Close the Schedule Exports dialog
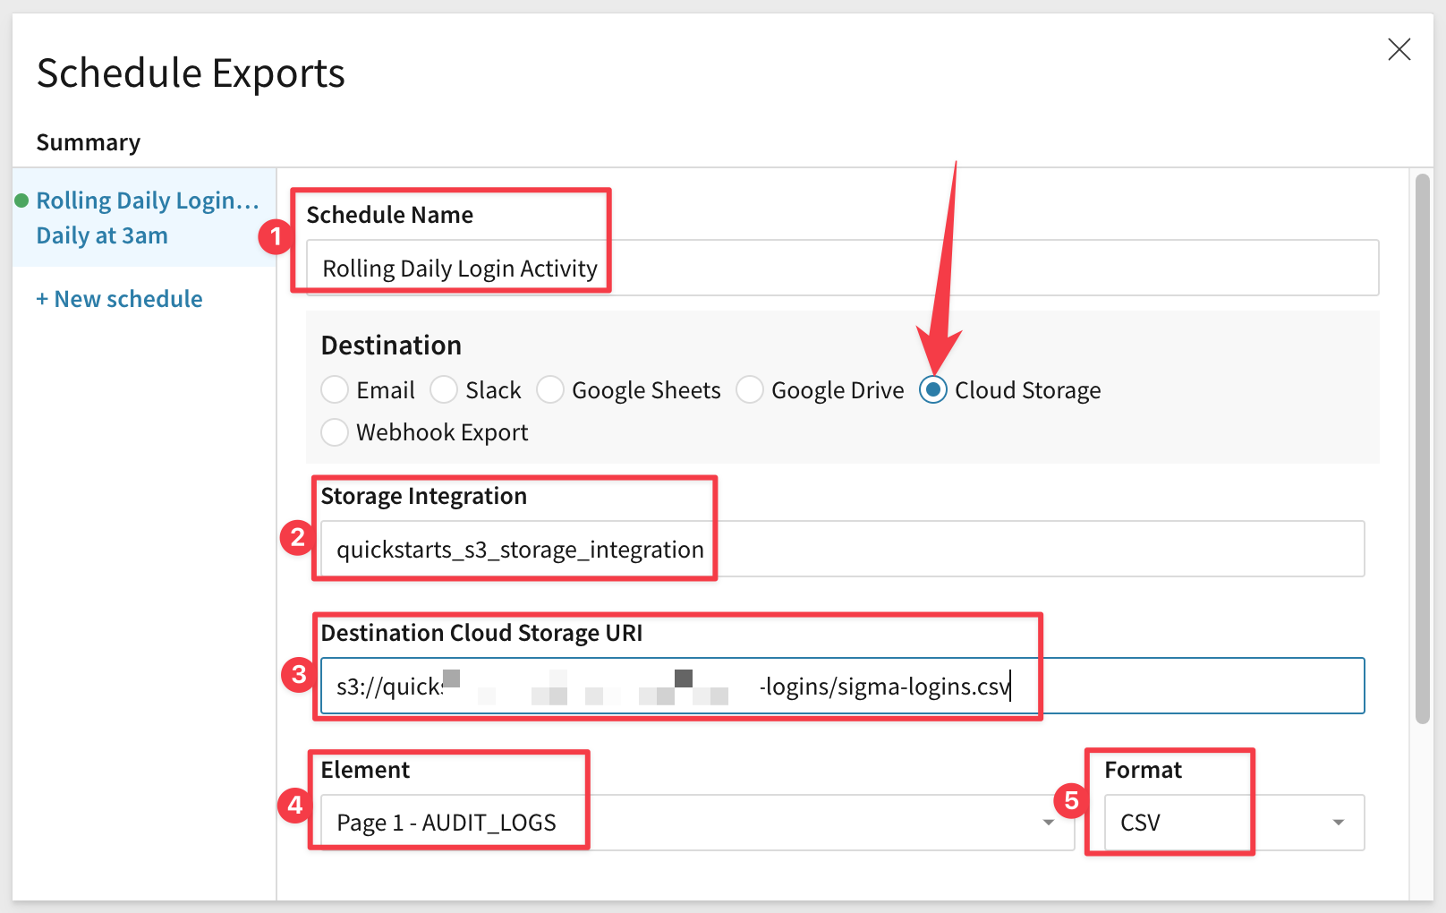1446x913 pixels. (1399, 49)
